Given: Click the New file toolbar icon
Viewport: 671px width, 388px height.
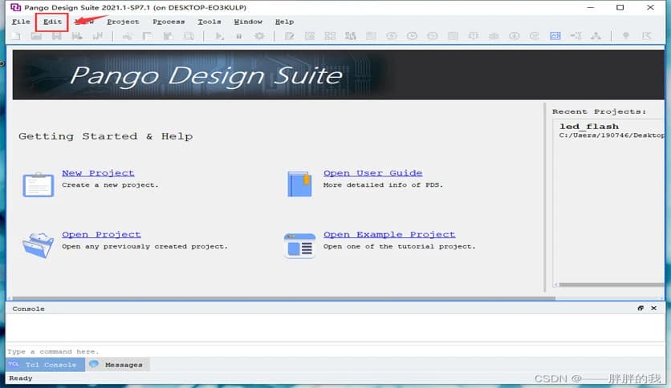Looking at the screenshot, I should pyautogui.click(x=16, y=36).
